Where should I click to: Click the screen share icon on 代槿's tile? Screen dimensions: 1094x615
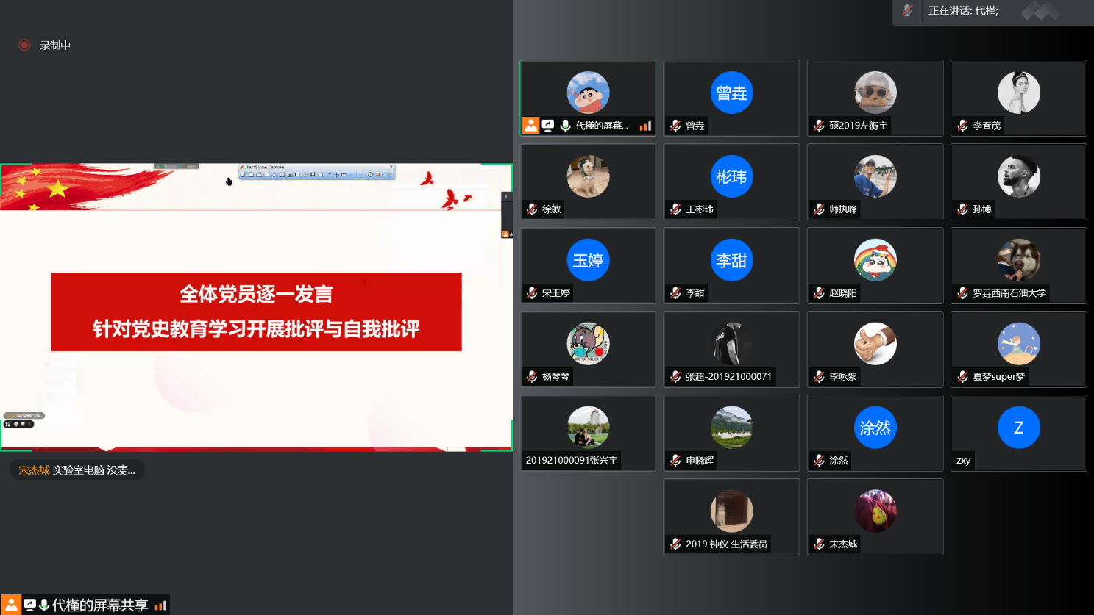[548, 126]
